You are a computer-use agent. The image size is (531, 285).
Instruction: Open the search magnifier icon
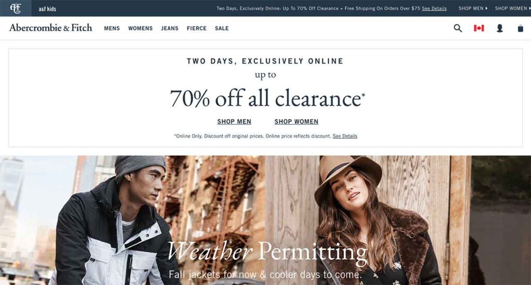(458, 28)
